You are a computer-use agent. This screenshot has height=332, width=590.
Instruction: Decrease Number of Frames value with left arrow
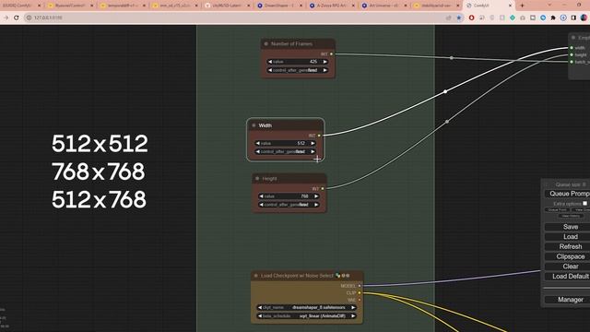(270, 62)
